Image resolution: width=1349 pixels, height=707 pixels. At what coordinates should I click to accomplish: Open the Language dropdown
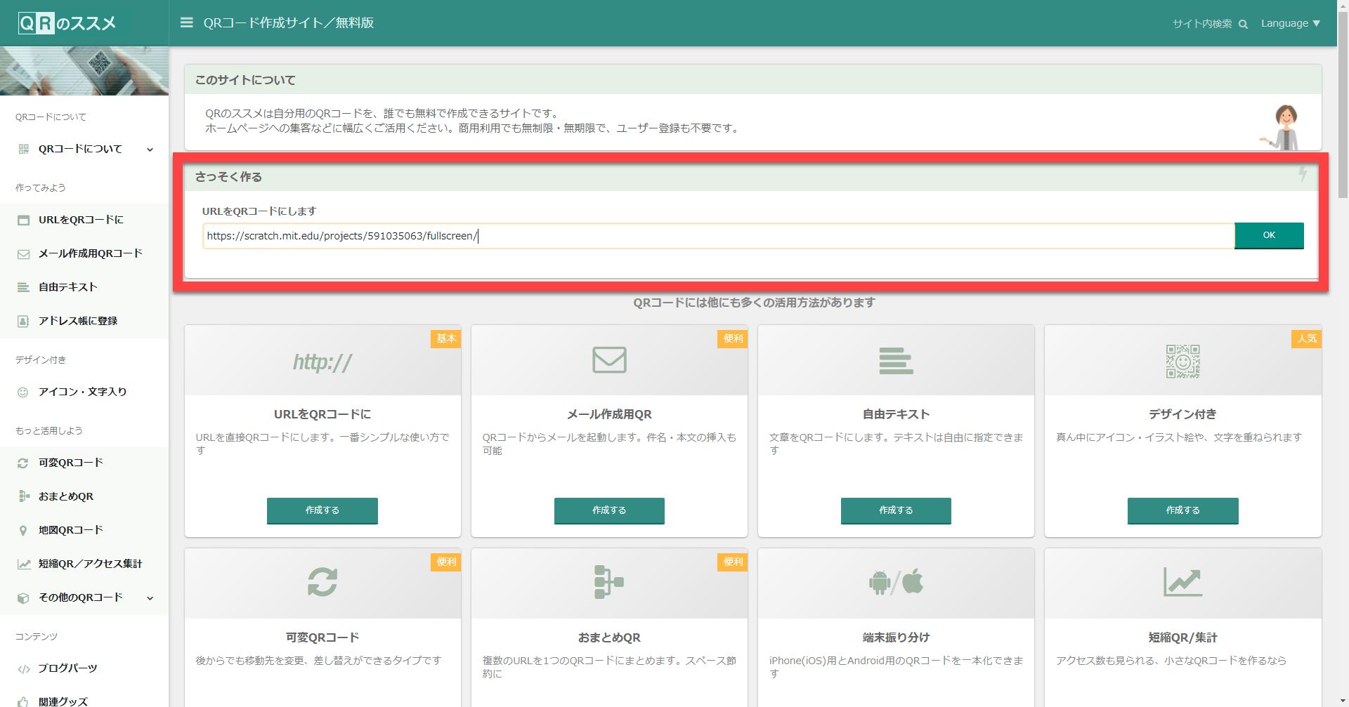point(1290,23)
